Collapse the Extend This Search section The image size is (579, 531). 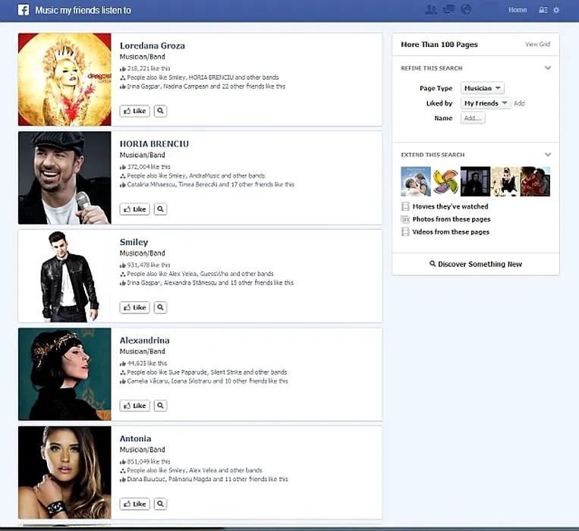click(x=548, y=155)
